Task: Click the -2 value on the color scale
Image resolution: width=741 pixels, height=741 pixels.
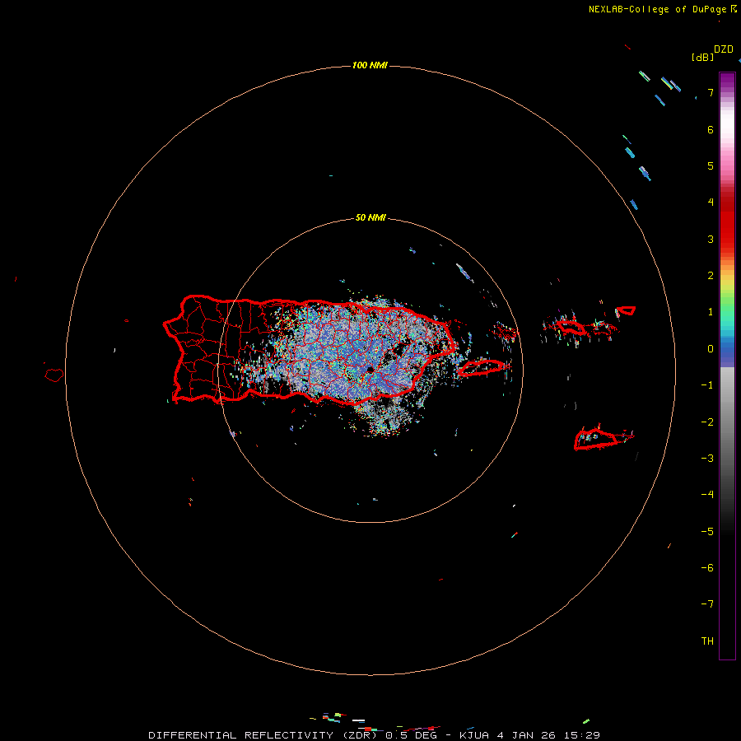Action: click(x=707, y=422)
